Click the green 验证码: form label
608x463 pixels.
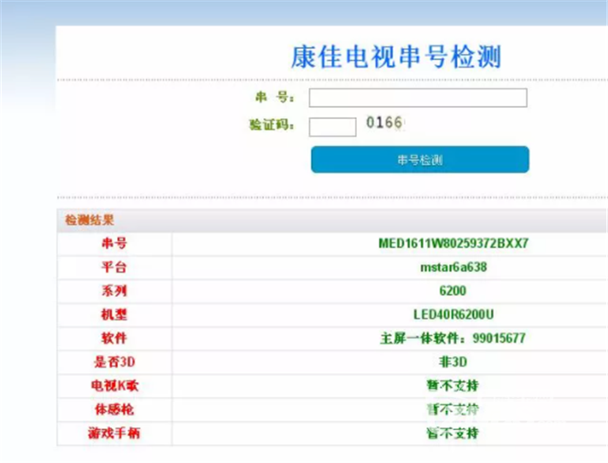click(x=272, y=125)
